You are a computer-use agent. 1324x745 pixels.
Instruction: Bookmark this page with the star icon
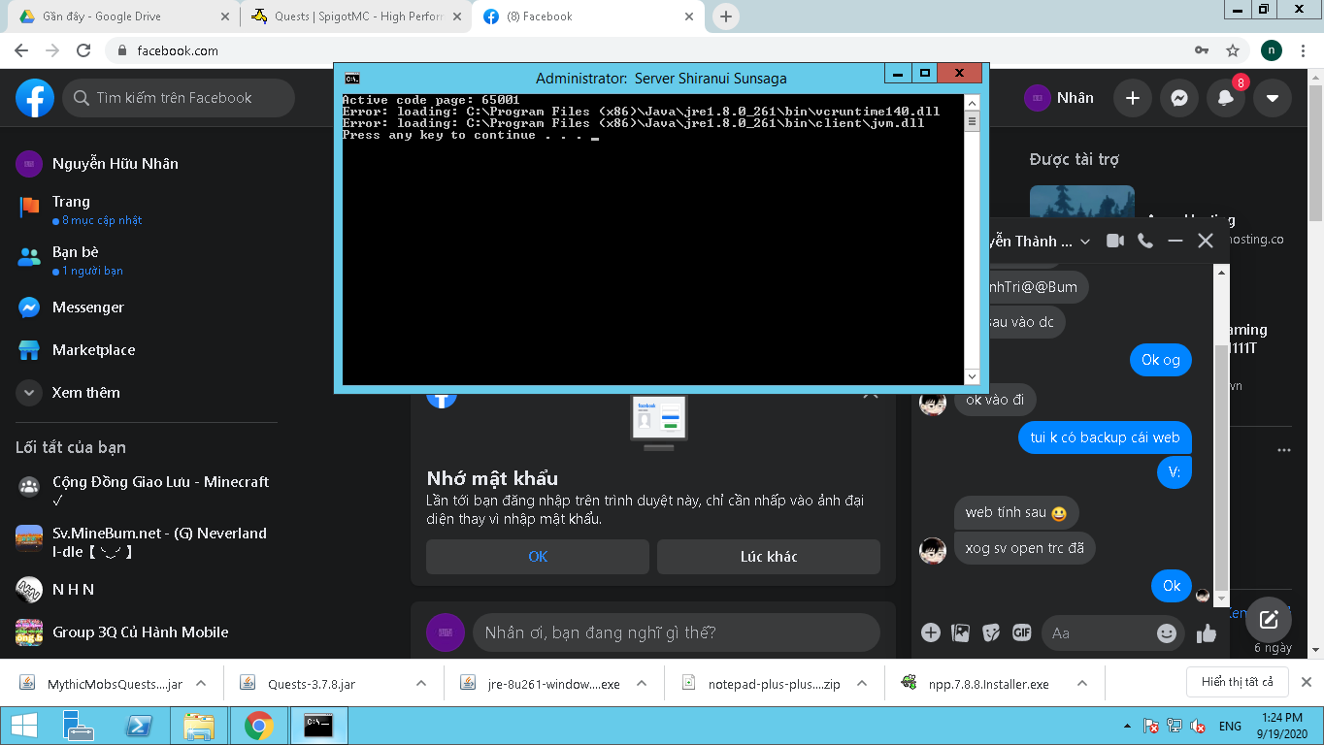[1233, 50]
